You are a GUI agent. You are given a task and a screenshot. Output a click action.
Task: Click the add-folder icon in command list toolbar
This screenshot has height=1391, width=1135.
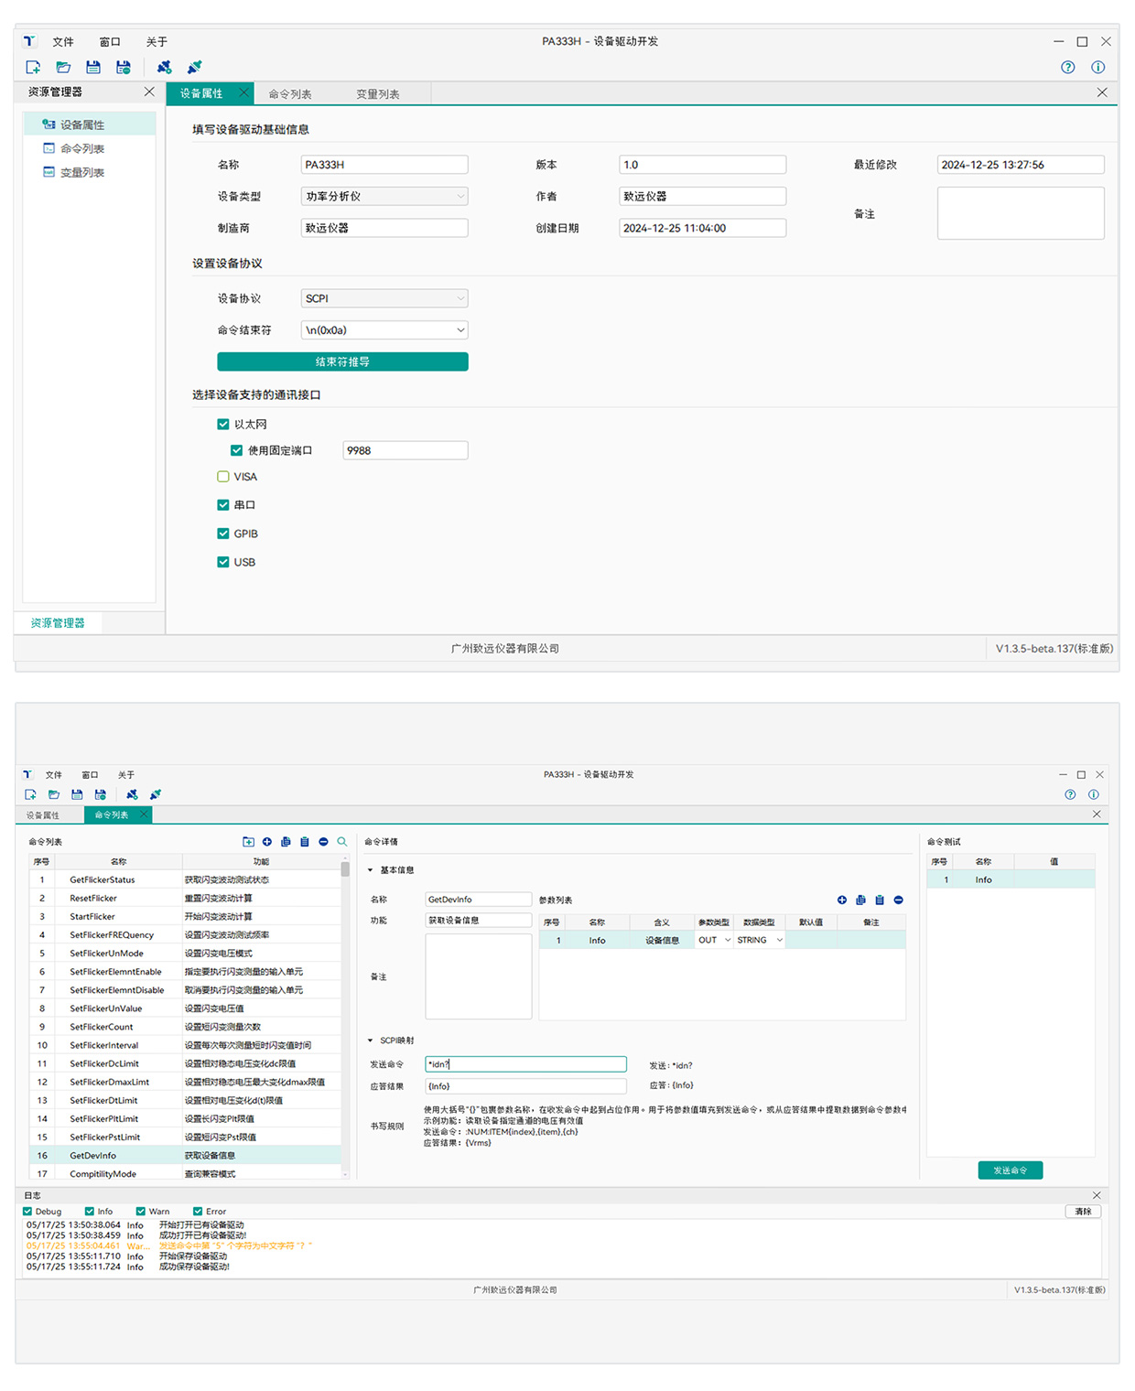(248, 842)
